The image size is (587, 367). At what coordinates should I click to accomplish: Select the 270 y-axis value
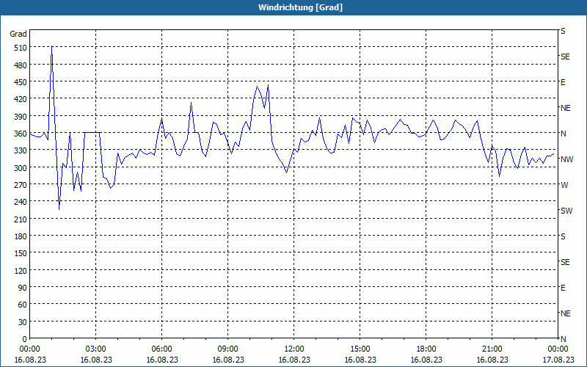(21, 185)
